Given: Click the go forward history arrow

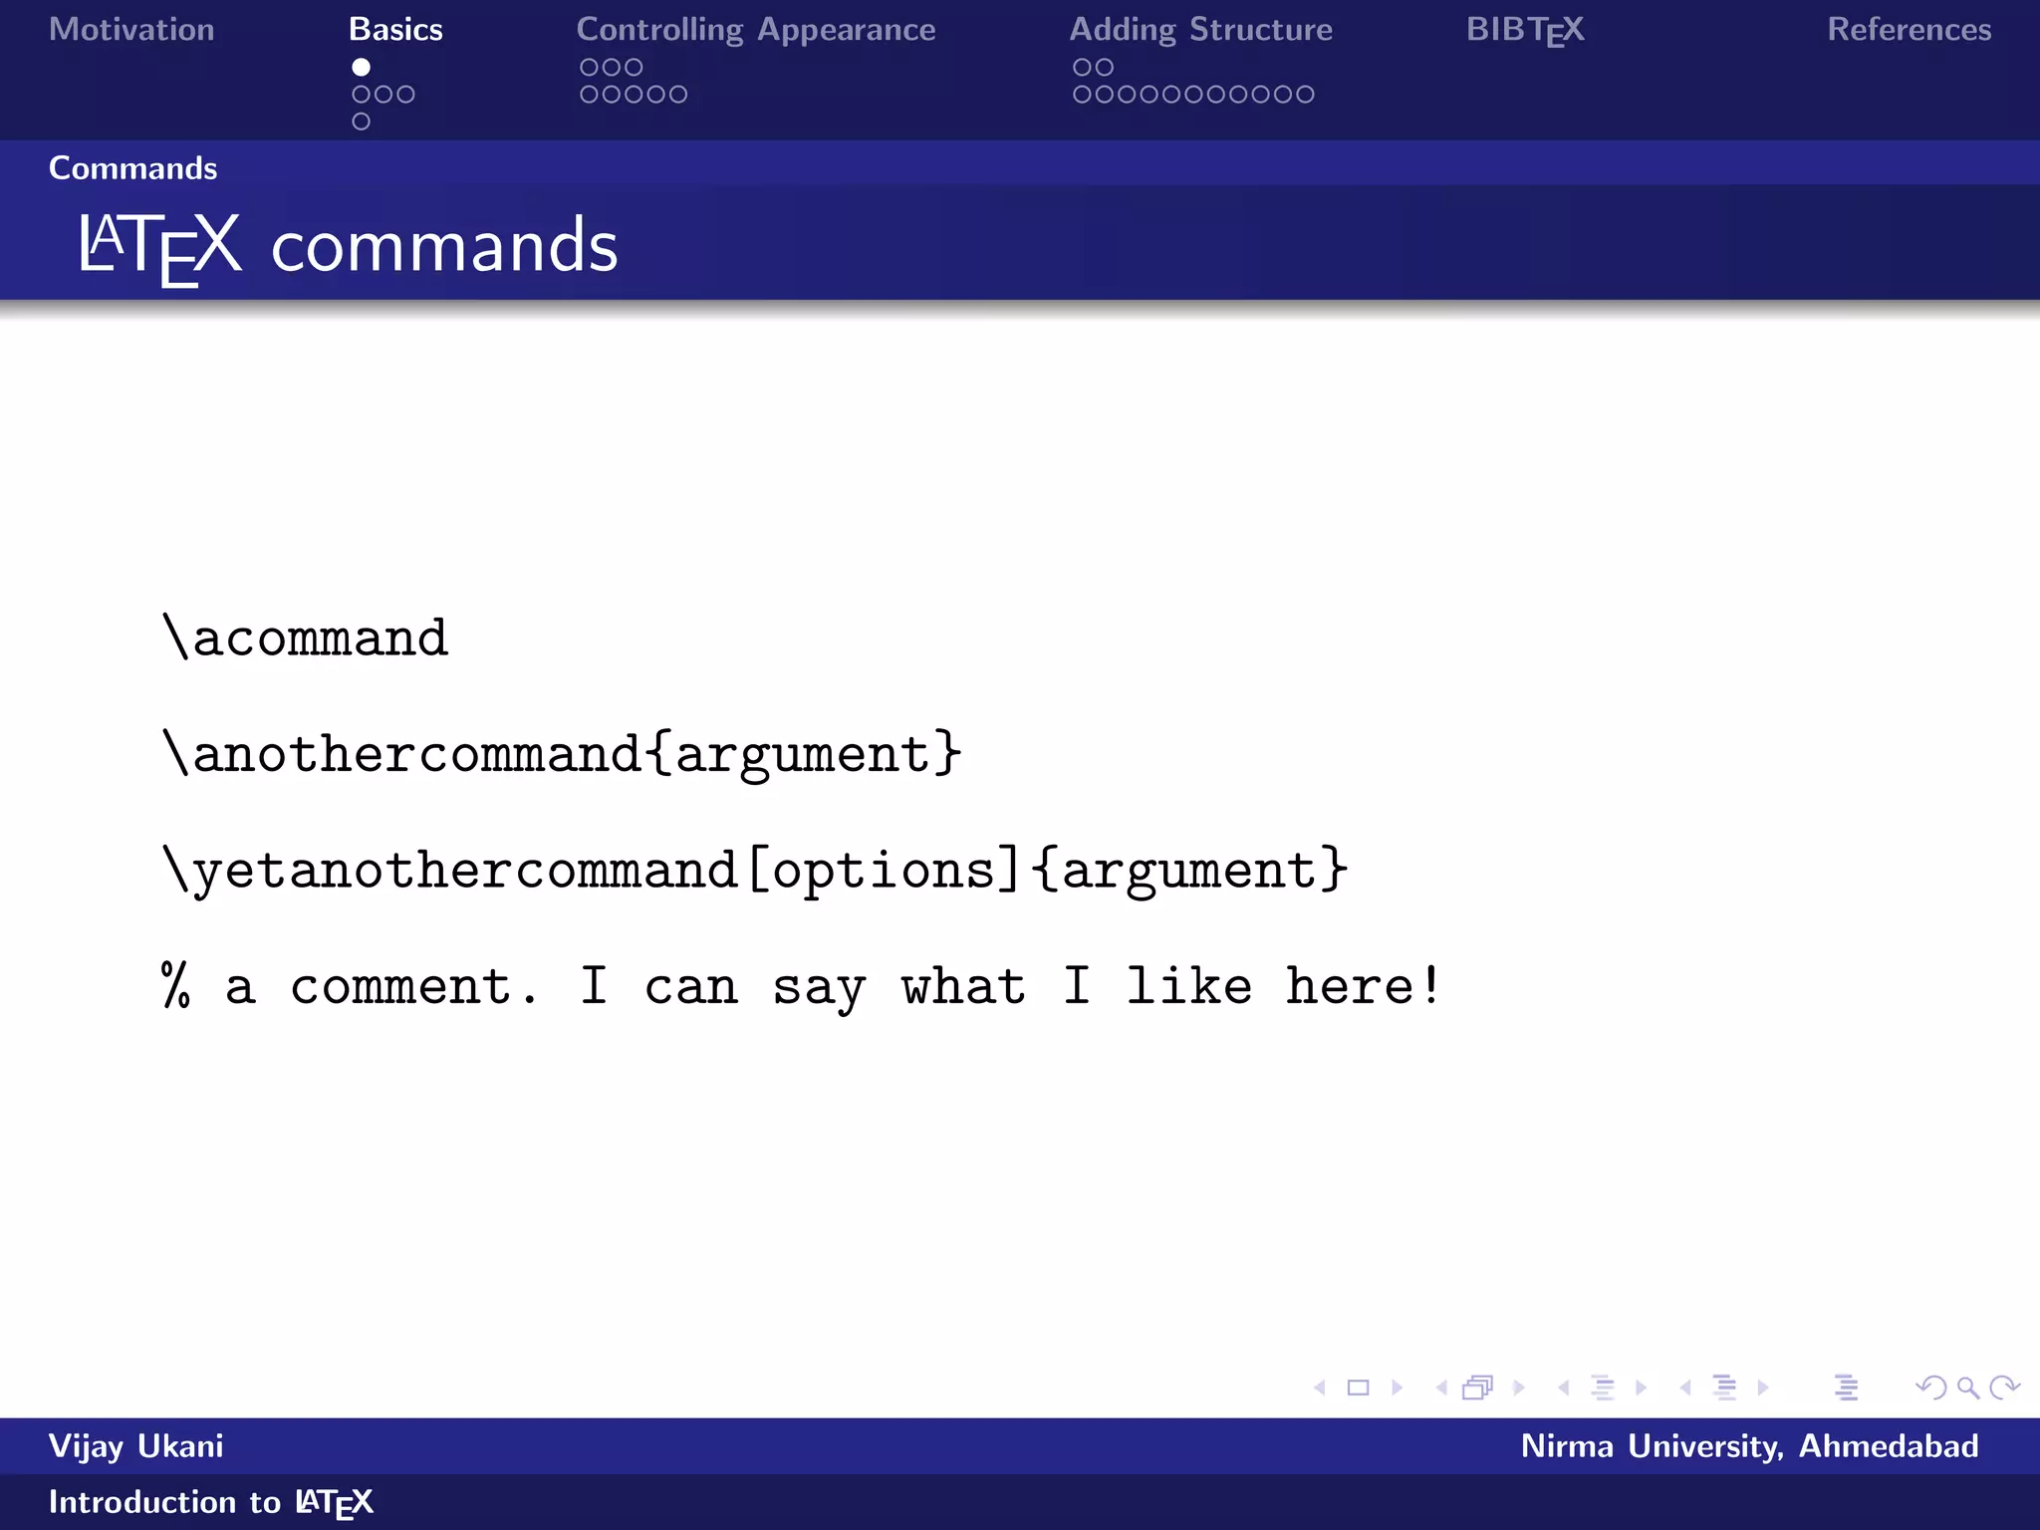Looking at the screenshot, I should [2004, 1388].
